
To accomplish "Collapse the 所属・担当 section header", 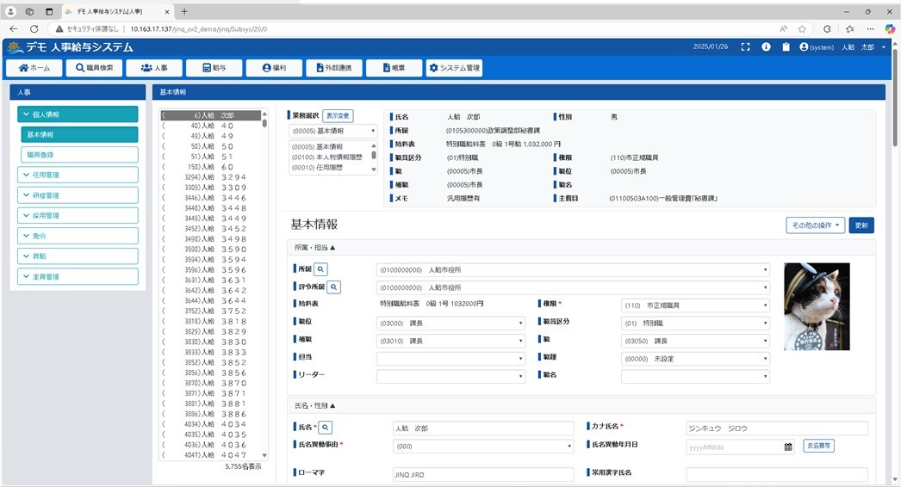I will 315,248.
